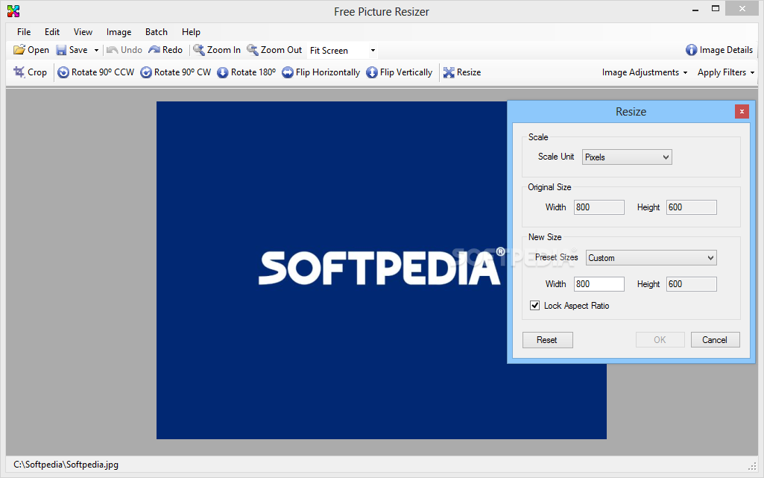Screen dimensions: 764x478
Task: Click the New Size Height field
Action: click(x=692, y=284)
